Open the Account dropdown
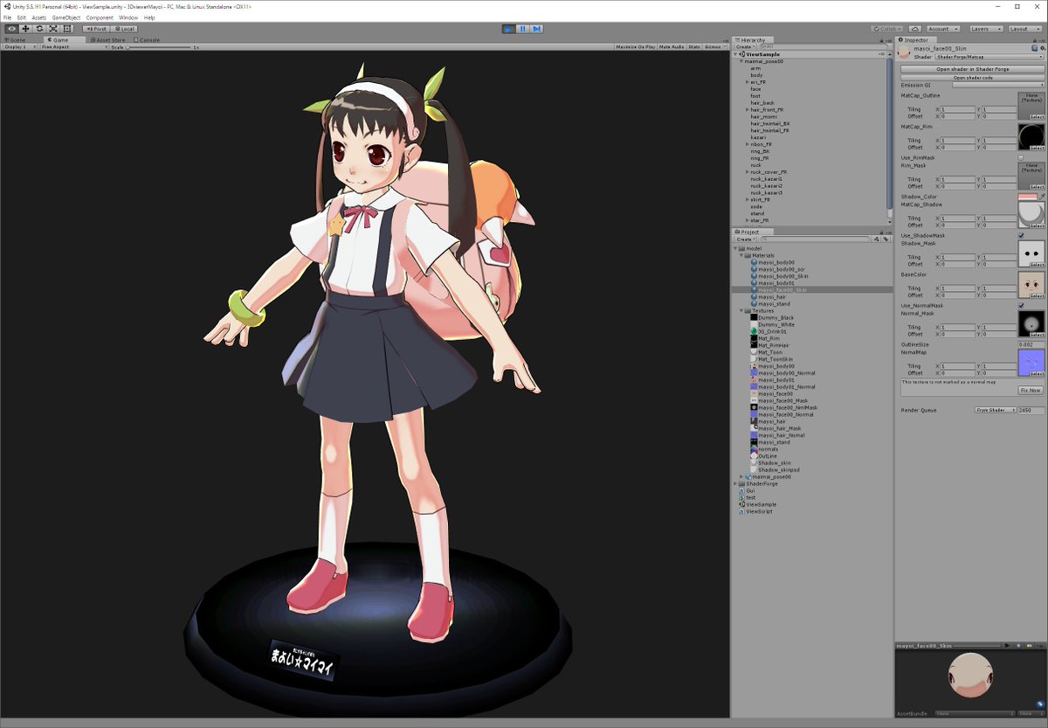This screenshot has width=1048, height=728. [943, 29]
